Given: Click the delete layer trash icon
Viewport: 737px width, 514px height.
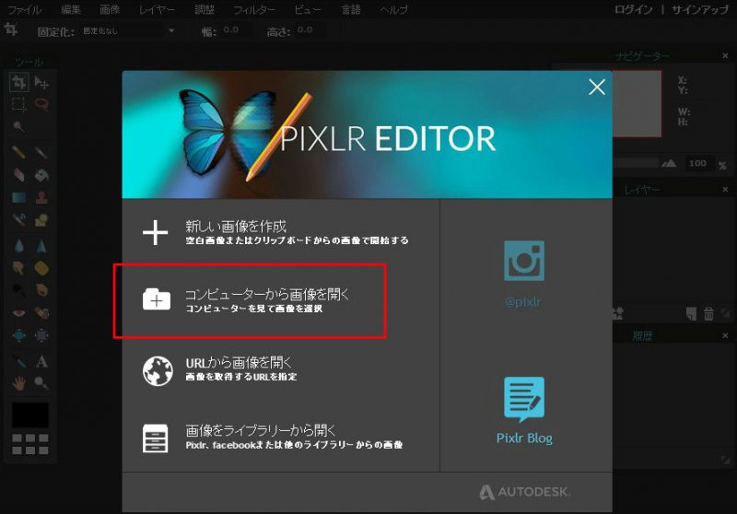Looking at the screenshot, I should point(708,313).
